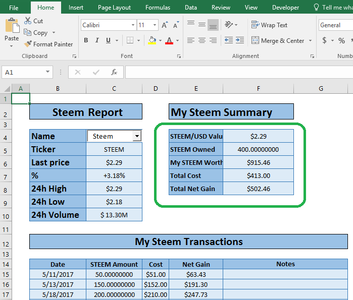Align text left
353x300 pixels.
pyautogui.click(x=191, y=40)
